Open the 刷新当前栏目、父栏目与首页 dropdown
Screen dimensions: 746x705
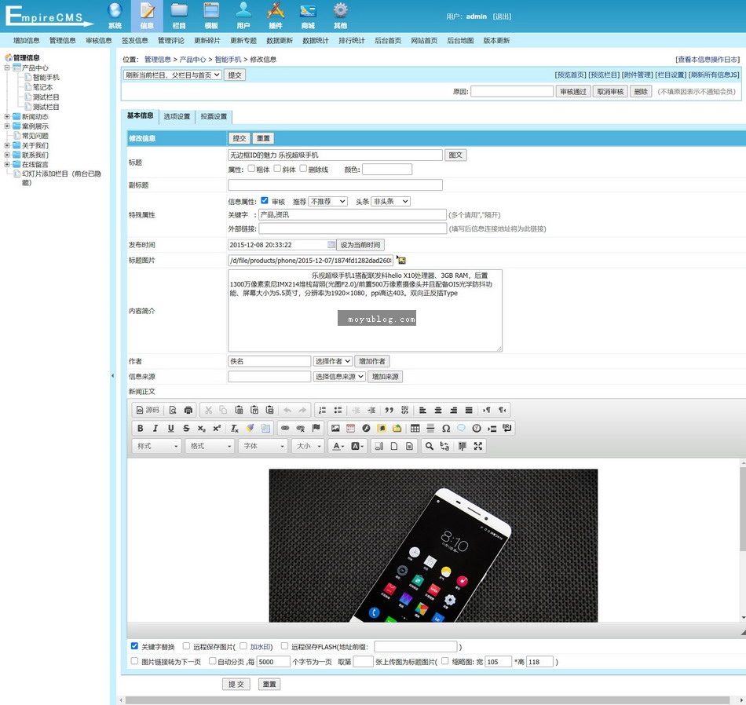pos(172,75)
